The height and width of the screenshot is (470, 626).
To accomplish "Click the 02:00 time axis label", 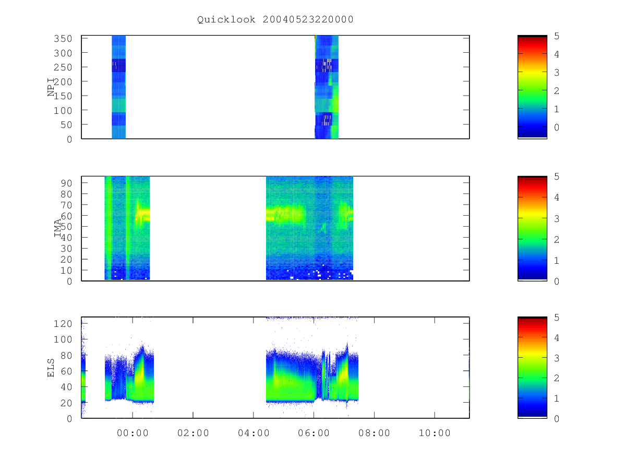I will (x=193, y=433).
